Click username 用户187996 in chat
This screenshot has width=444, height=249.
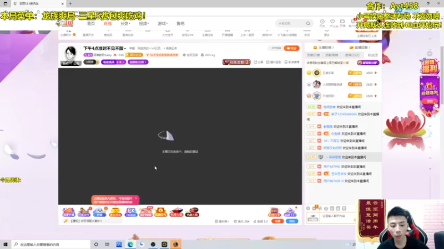pos(331,167)
